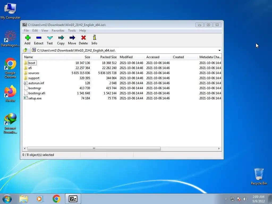
Task: Sort by Modified column header
Action: coord(131,57)
